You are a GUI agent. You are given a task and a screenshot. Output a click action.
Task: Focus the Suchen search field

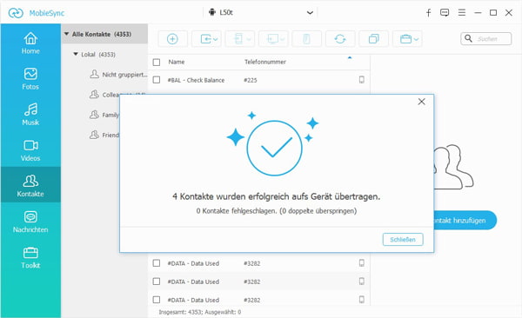(x=486, y=39)
